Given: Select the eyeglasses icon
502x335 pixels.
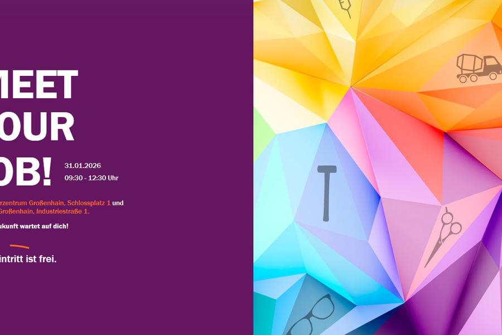Looking at the screenshot, I should pyautogui.click(x=310, y=315).
